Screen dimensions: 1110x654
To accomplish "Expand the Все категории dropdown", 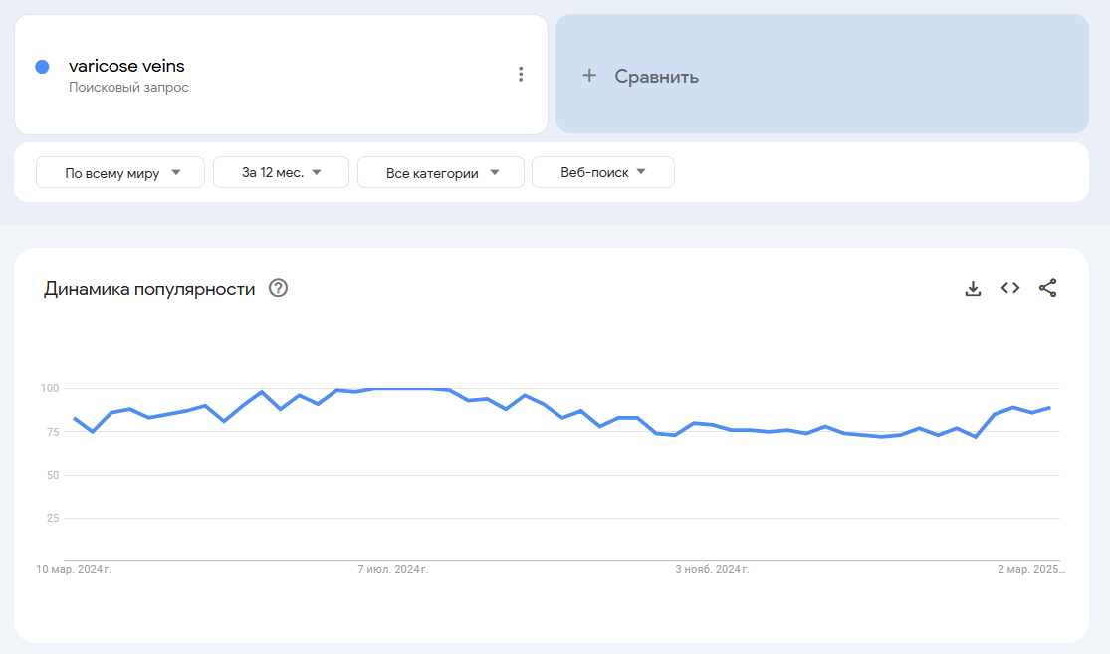I will [441, 172].
